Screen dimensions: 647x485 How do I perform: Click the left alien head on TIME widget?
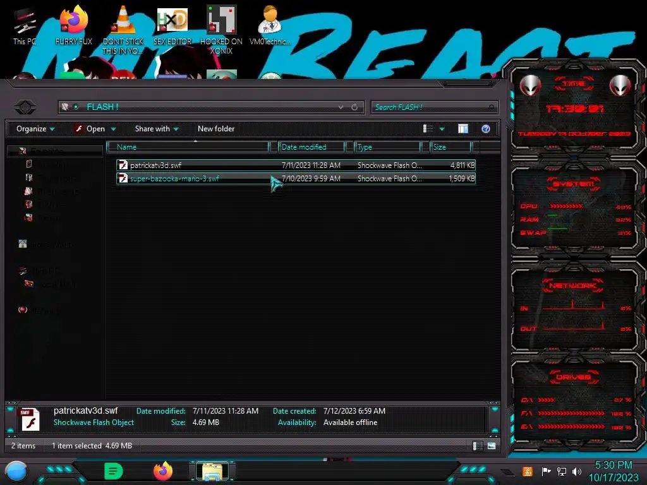(530, 85)
